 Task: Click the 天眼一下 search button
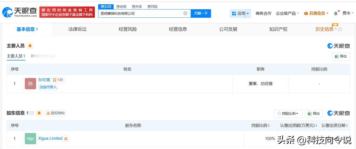click(x=201, y=13)
